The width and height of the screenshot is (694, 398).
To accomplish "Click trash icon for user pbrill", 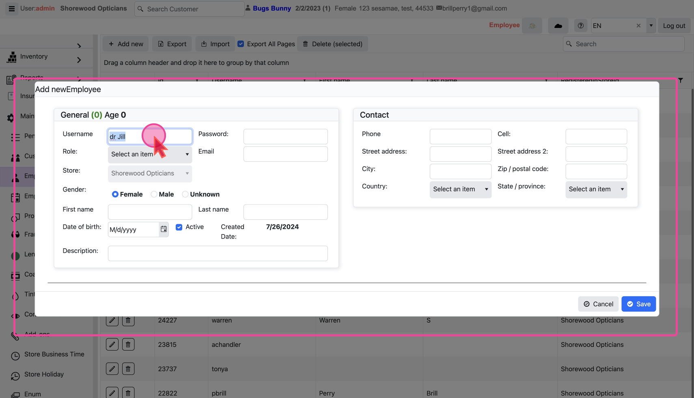I will click(x=128, y=393).
